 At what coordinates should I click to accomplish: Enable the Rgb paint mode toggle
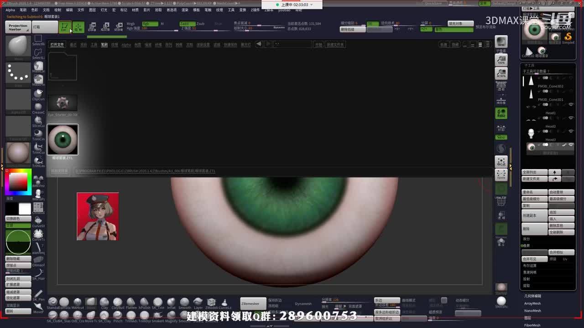tap(150, 24)
